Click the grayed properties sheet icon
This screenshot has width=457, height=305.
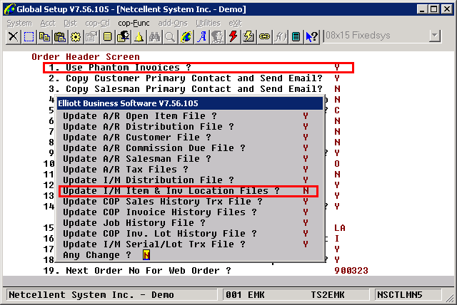coord(91,37)
